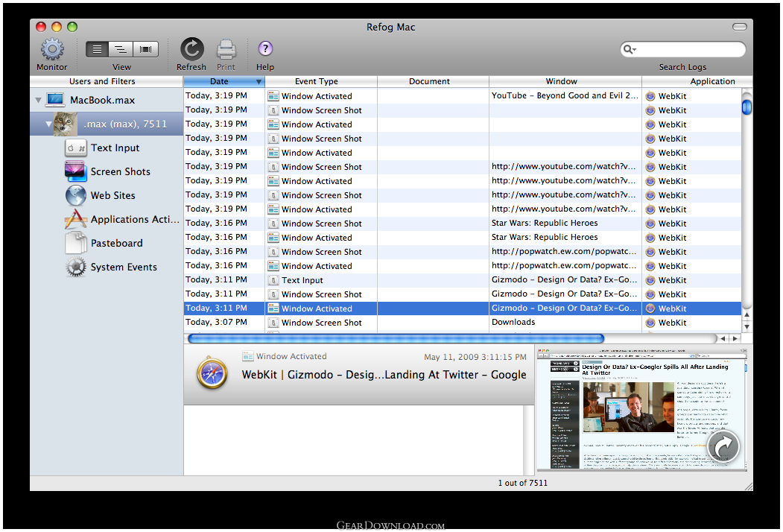This screenshot has height=532, width=783.
Task: Print the current log
Action: (226, 49)
